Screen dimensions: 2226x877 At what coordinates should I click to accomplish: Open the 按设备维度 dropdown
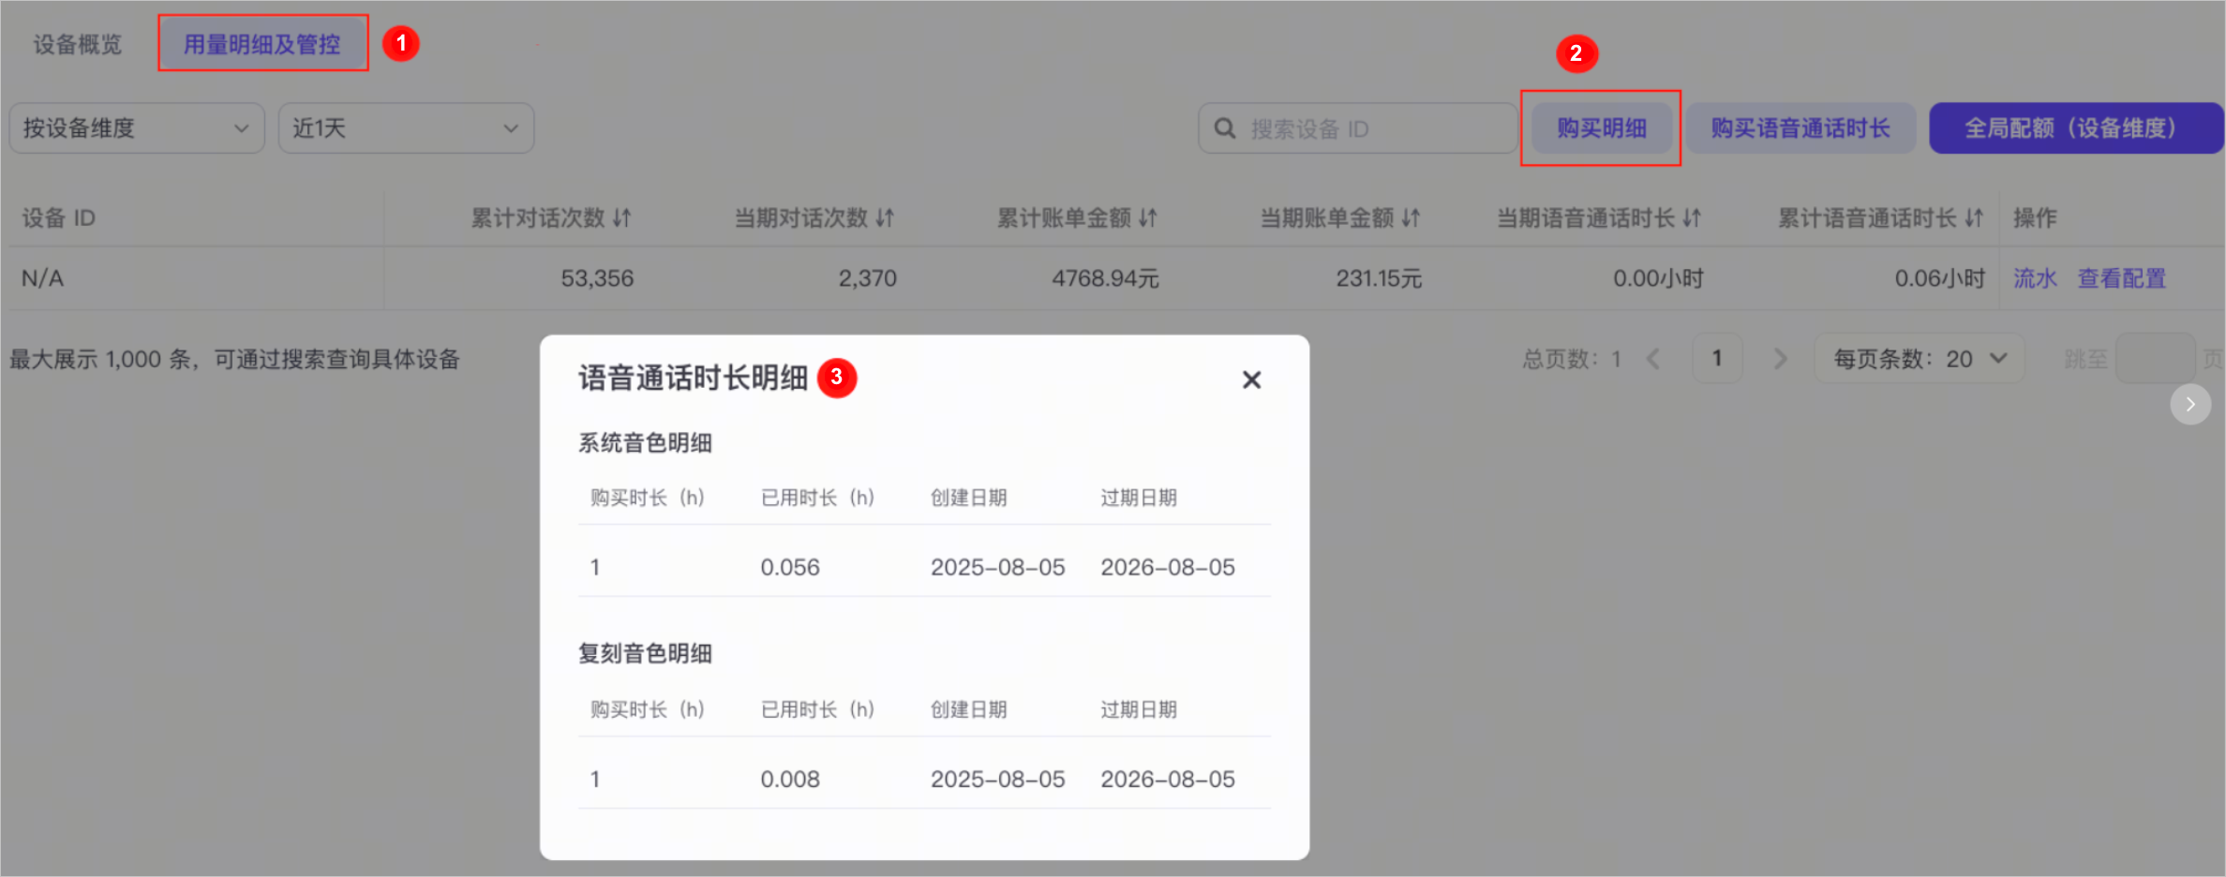tap(137, 128)
